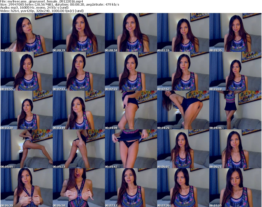This screenshot has width=262, height=207.
Task: Pick the frame marked 00:07:17
Action: (131, 188)
